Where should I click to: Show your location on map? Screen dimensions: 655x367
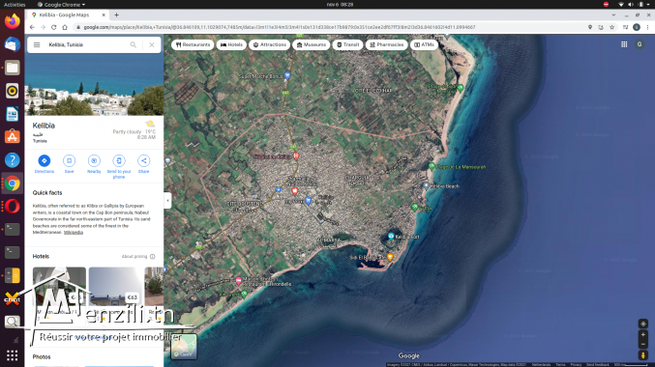point(643,324)
